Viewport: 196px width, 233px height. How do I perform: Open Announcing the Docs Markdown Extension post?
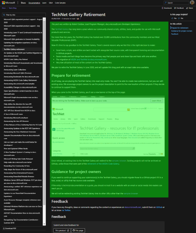20,132
